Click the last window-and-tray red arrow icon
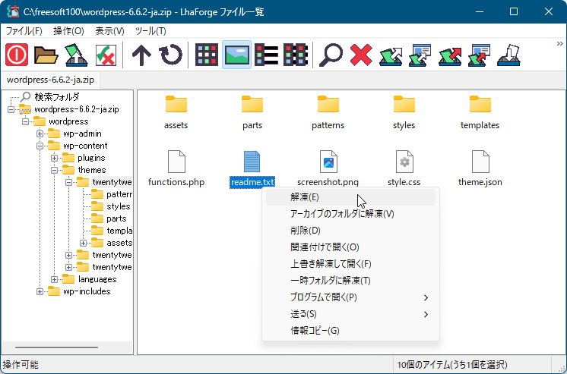This screenshot has height=374, width=567. [x=479, y=55]
